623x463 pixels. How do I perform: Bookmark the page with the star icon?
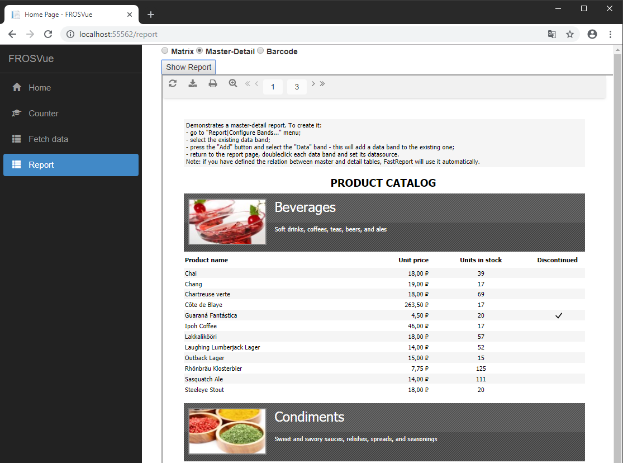click(570, 34)
